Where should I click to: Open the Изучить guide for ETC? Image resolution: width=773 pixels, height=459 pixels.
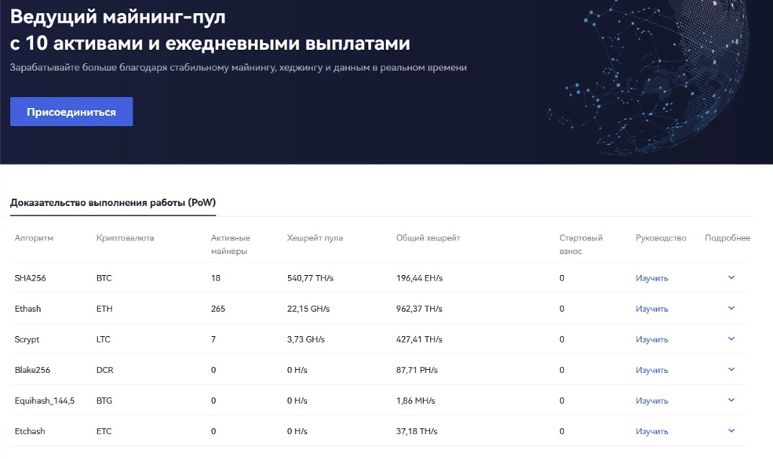tap(652, 432)
